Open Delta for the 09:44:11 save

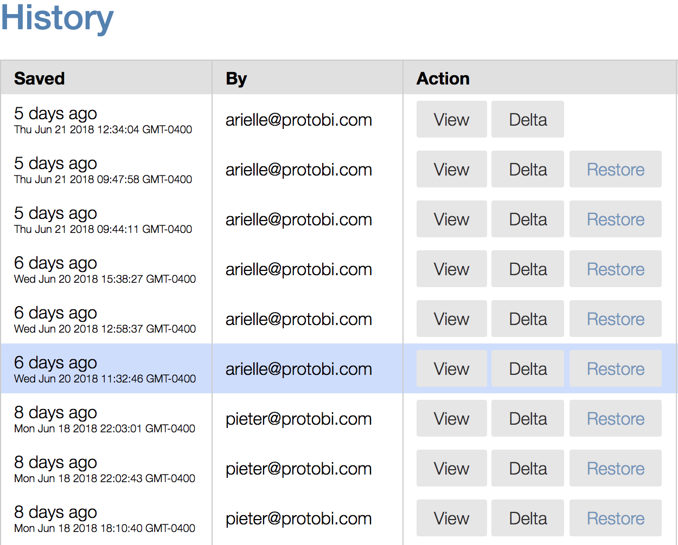[528, 219]
